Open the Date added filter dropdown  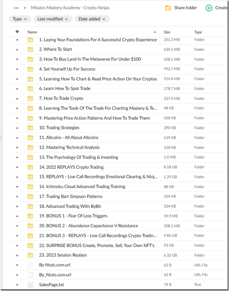[x=92, y=19]
